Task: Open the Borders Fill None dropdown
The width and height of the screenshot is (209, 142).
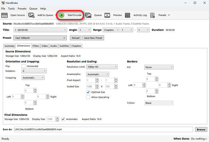Action: [x=159, y=67]
